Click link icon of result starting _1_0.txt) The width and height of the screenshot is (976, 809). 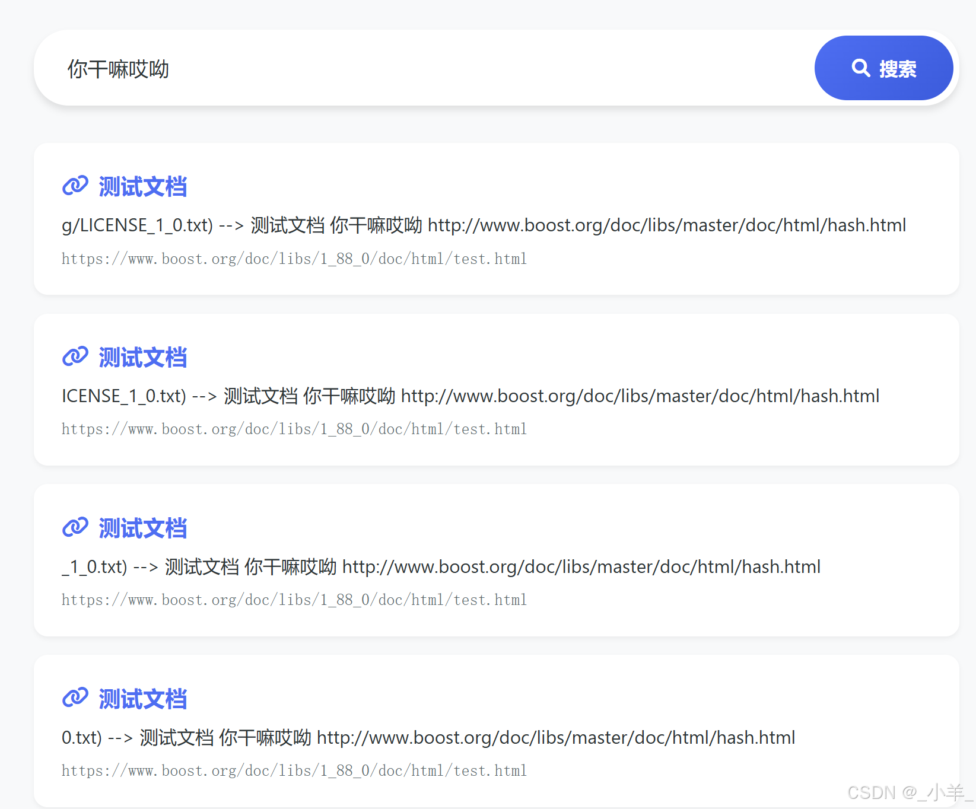75,527
